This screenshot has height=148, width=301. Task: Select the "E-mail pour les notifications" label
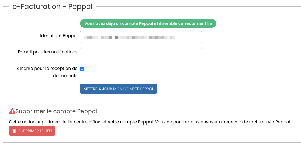click(x=48, y=52)
